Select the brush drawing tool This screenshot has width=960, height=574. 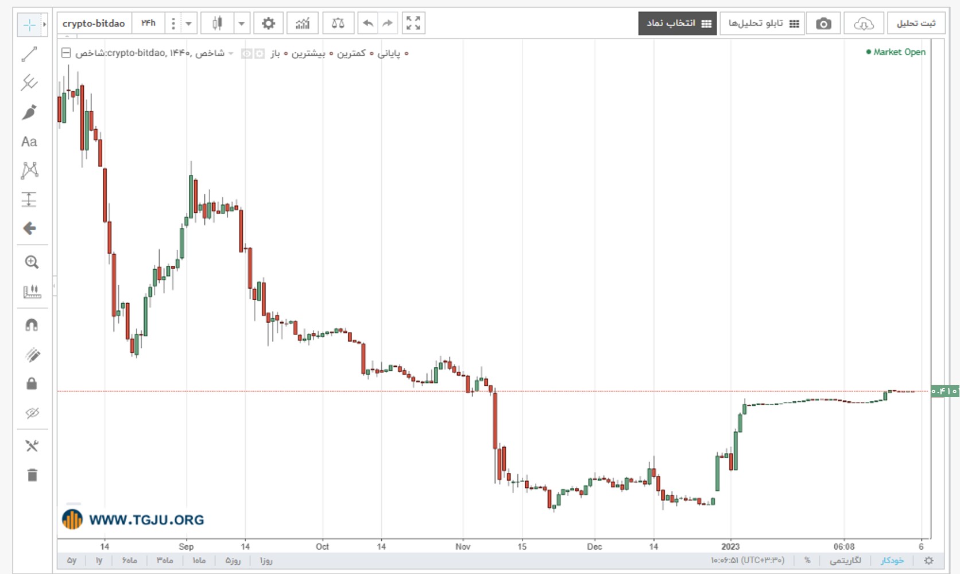[29, 112]
